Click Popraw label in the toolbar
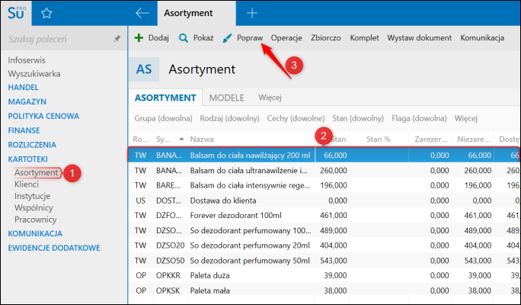The width and height of the screenshot is (521, 305). pyautogui.click(x=250, y=38)
